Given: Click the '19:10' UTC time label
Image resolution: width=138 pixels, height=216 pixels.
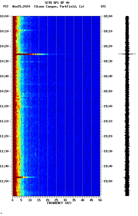Looking at the screenshot, I should [x=108, y=121].
